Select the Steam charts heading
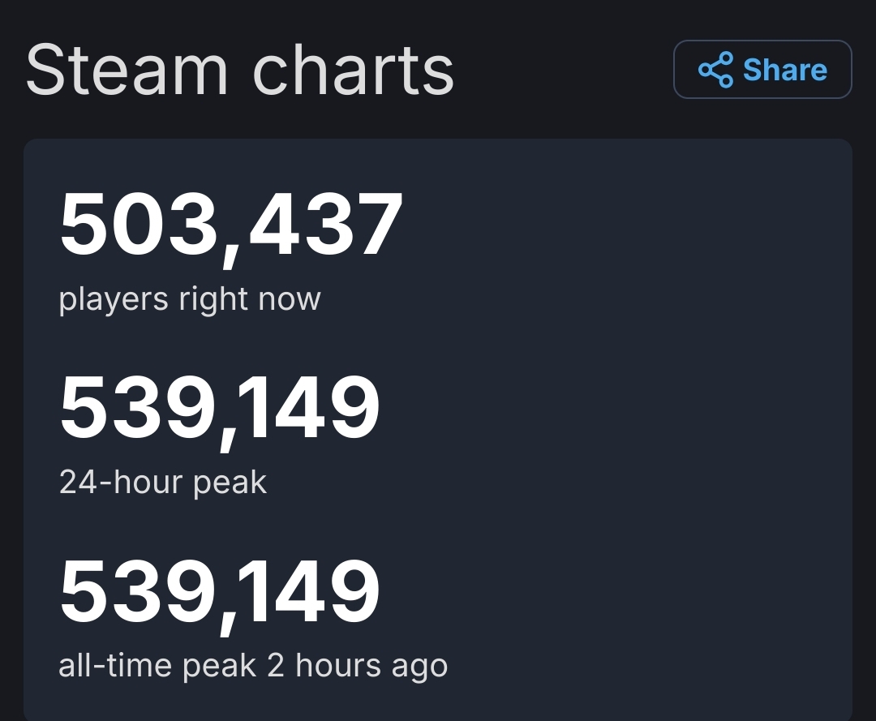The width and height of the screenshot is (876, 721). (x=239, y=69)
